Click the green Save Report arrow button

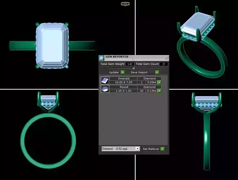coord(157,72)
